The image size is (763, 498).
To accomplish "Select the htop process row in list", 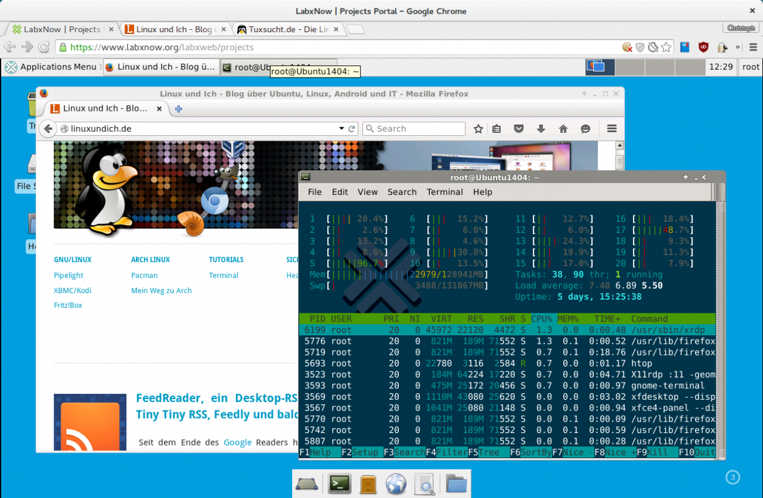I will point(506,363).
